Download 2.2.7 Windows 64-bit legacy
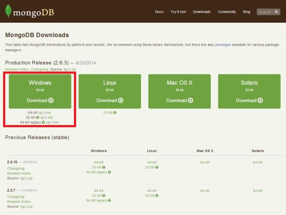Screen dimensions: 286x215 click(96, 201)
